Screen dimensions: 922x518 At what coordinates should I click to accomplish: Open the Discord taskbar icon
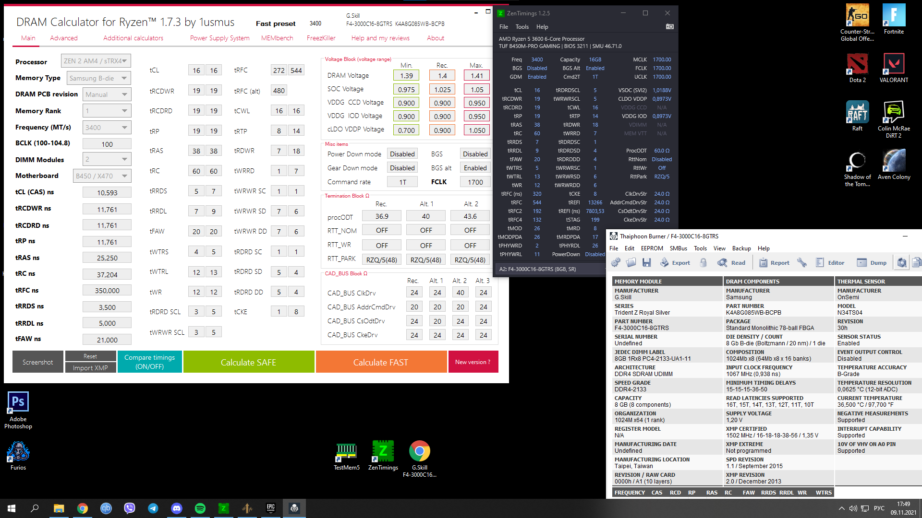pyautogui.click(x=177, y=508)
